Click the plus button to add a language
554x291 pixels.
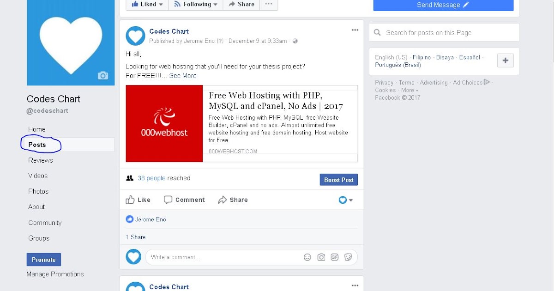click(x=505, y=61)
